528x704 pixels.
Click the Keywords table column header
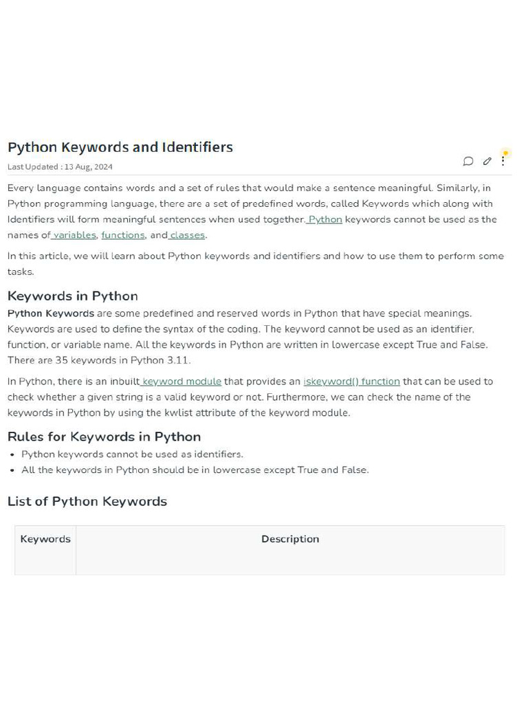click(45, 539)
